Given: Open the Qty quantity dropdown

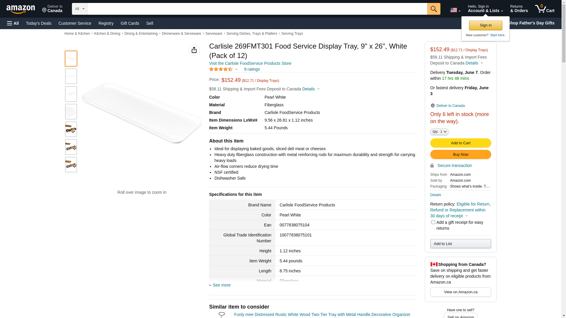Looking at the screenshot, I should 439,132.
